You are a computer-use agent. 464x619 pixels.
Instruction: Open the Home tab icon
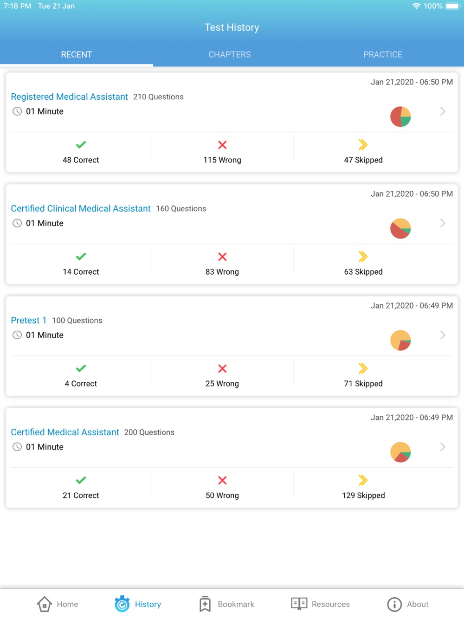tap(45, 604)
